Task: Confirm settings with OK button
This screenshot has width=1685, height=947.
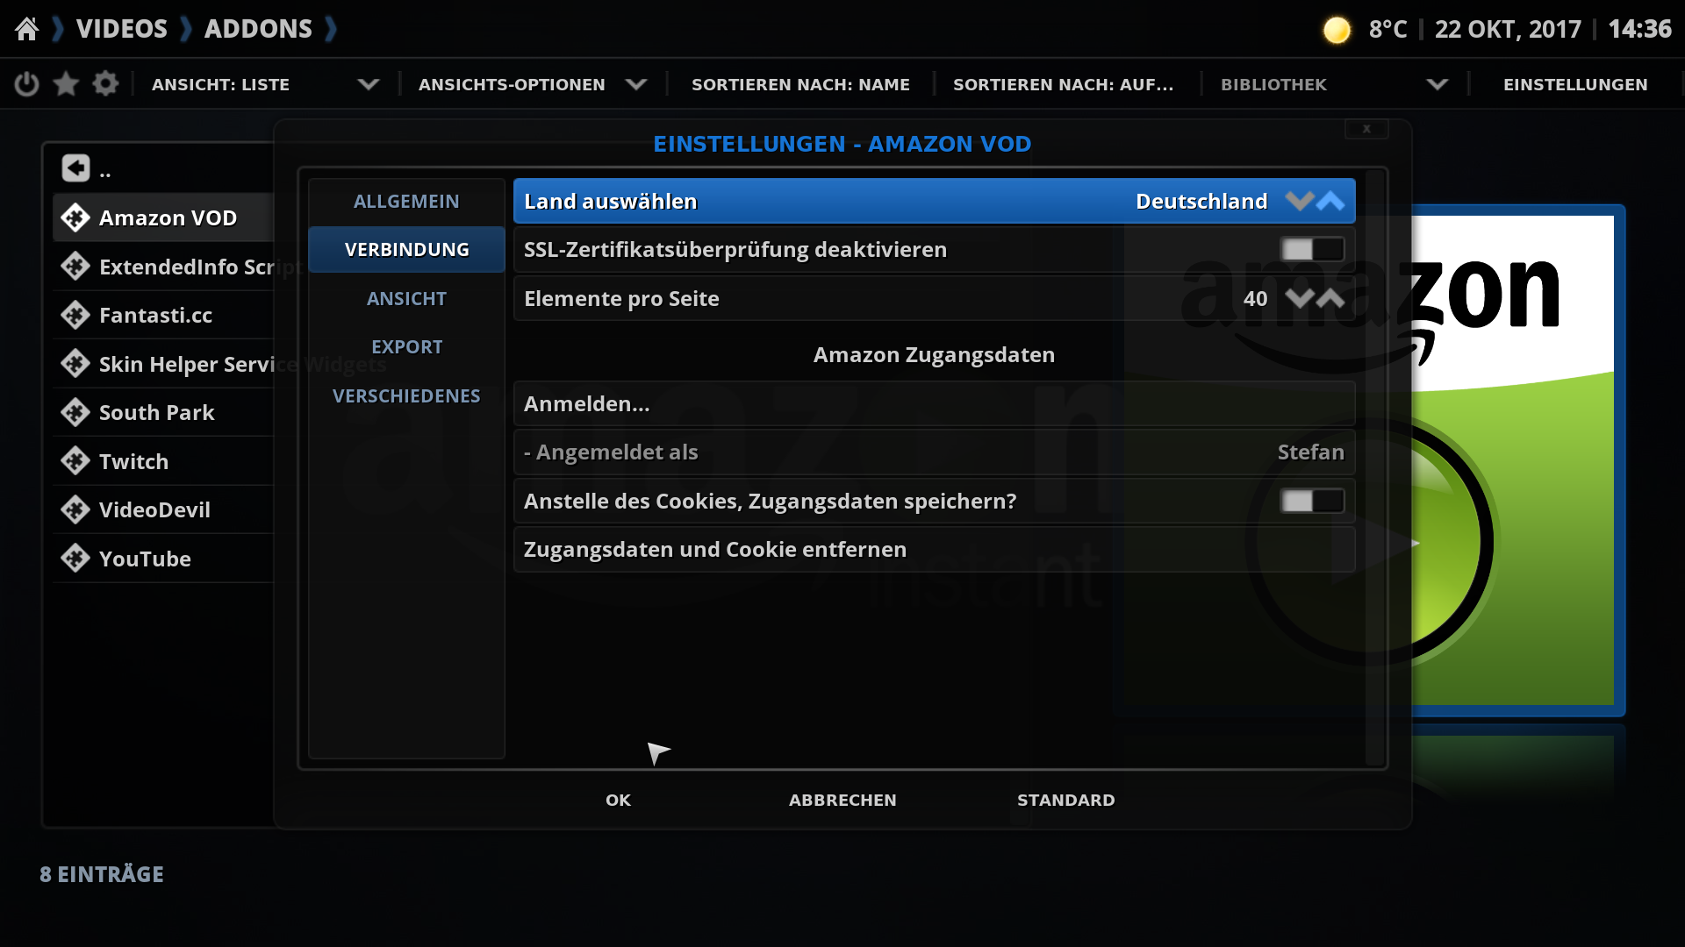Action: [x=619, y=800]
